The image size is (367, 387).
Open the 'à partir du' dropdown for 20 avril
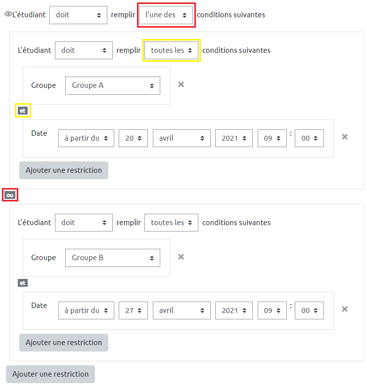tap(86, 138)
